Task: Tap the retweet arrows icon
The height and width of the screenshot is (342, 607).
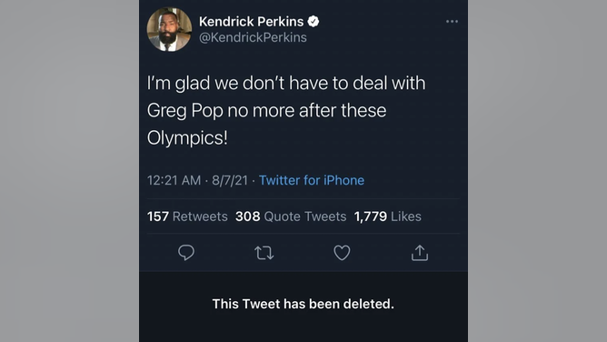Action: tap(264, 253)
